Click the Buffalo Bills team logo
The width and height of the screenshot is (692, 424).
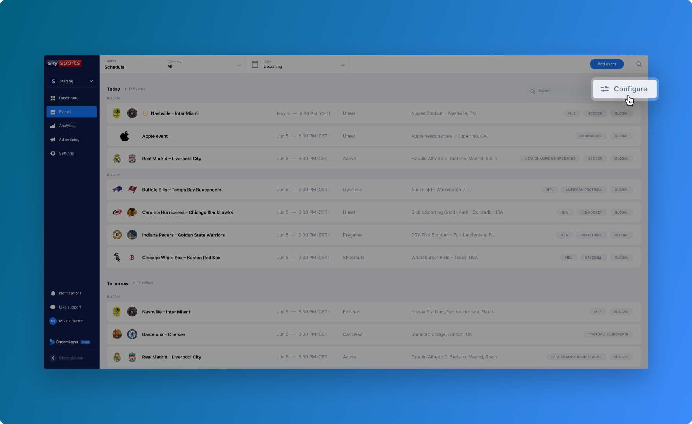point(117,190)
